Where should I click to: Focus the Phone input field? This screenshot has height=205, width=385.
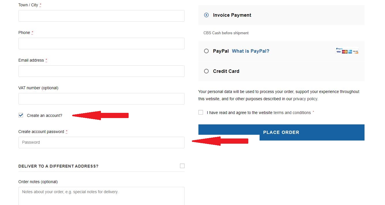coord(101,43)
